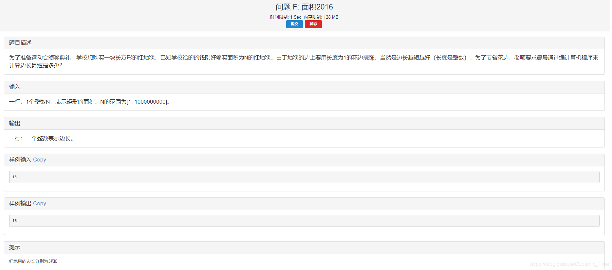612x270 pixels.
Task: Click the problem description line ending 计算边长最短是多少?
Action: [x=36, y=65]
